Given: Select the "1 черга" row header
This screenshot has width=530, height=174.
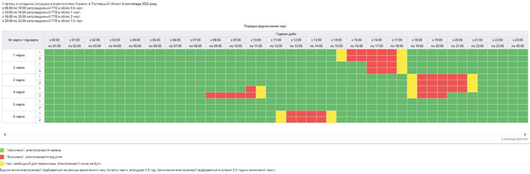Looking at the screenshot, I should coord(19,55).
